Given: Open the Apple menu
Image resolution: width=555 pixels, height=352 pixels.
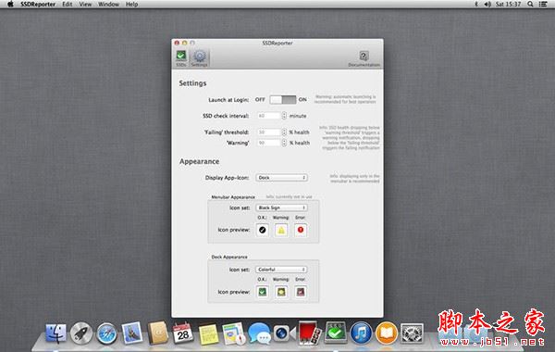Looking at the screenshot, I should pyautogui.click(x=10, y=5).
